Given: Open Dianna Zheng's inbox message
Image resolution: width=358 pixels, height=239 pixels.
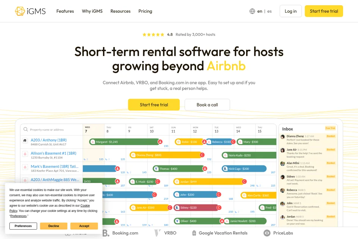Looking at the screenshot, I should (308, 140).
